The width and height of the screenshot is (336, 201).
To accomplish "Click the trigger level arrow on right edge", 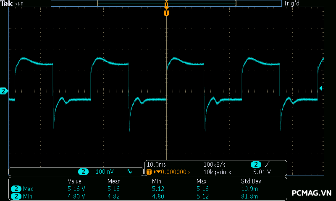I will pos(321,88).
